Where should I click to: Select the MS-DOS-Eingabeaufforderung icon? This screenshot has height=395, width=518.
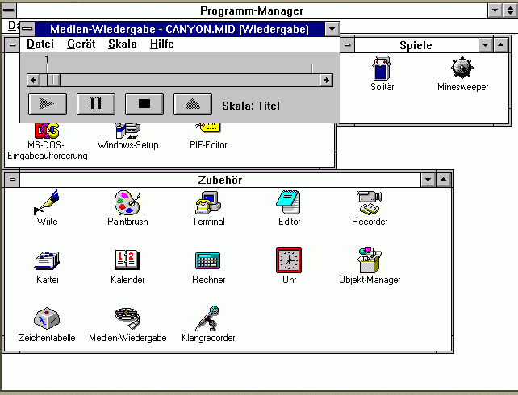[47, 131]
